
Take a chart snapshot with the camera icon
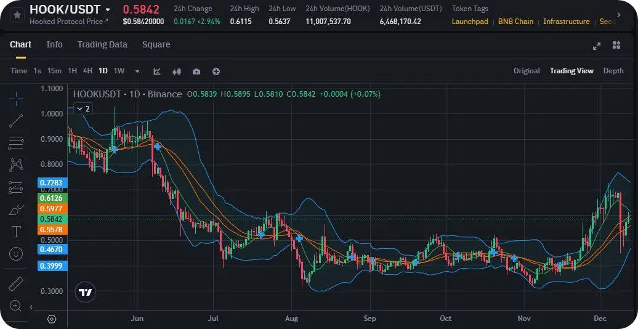tap(196, 71)
